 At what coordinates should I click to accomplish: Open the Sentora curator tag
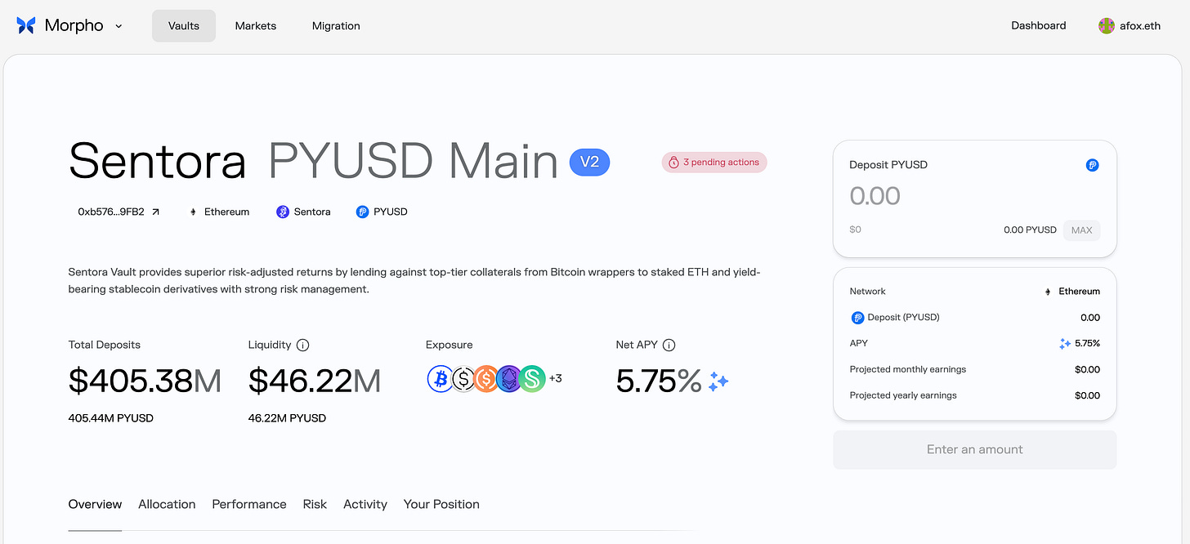click(x=303, y=212)
